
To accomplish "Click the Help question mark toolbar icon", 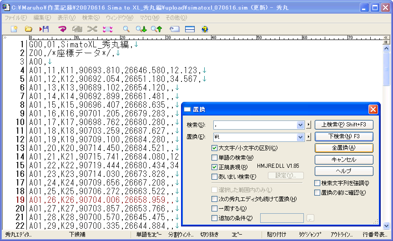I will (205, 29).
